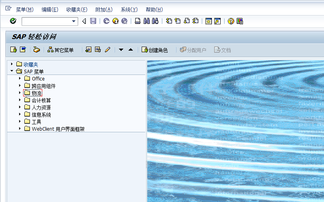This screenshot has height=202, width=324.
Task: Click the red Cancel icon
Action: tap(124, 21)
